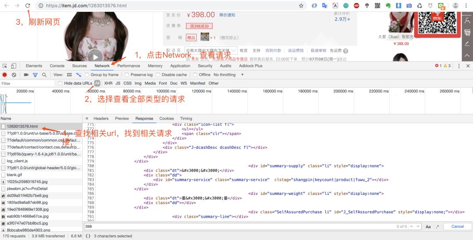473x240 pixels.
Task: Select the inspect element cursor tool
Action: (5, 66)
